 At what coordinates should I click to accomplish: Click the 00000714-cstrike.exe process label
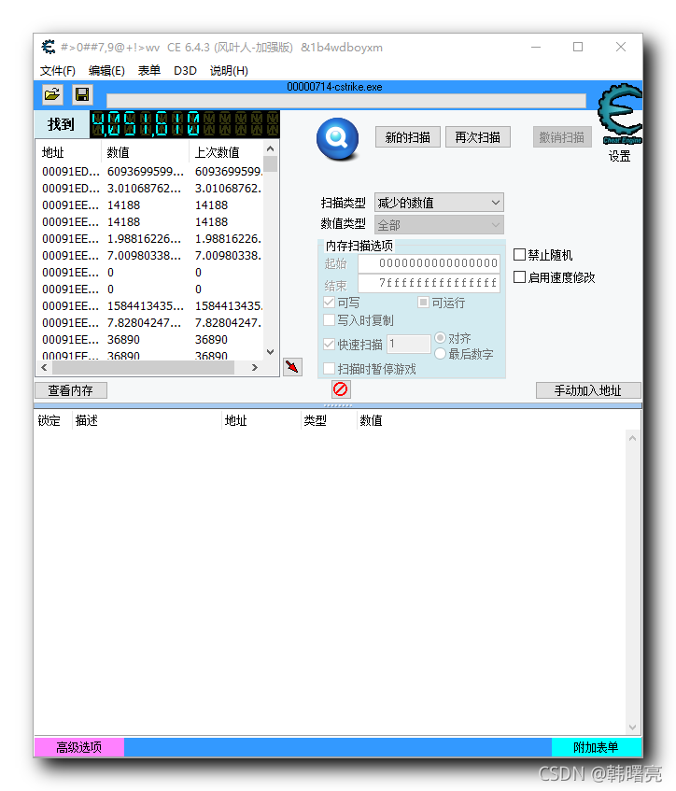point(334,87)
